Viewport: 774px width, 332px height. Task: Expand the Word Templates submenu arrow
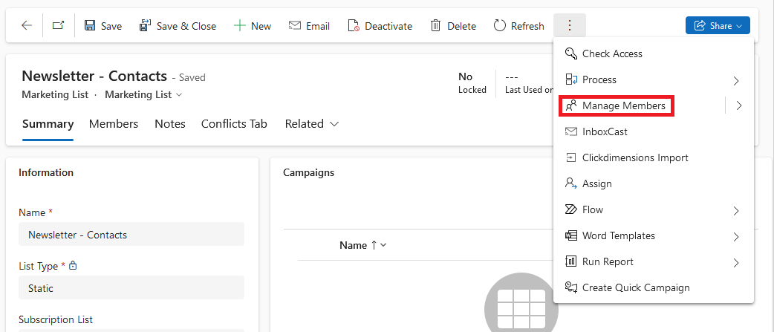tap(736, 237)
